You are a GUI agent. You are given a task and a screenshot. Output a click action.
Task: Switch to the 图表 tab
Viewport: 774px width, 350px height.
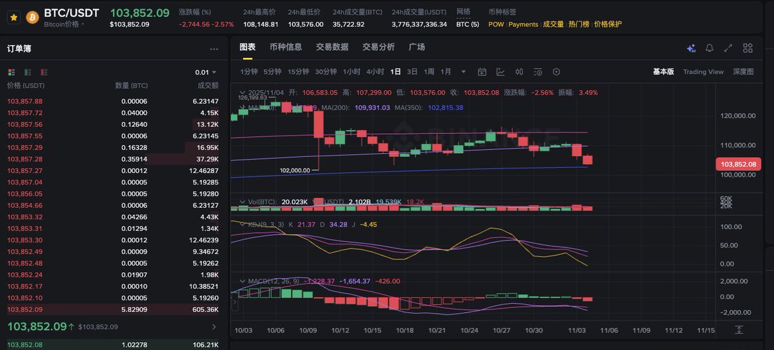coord(248,47)
